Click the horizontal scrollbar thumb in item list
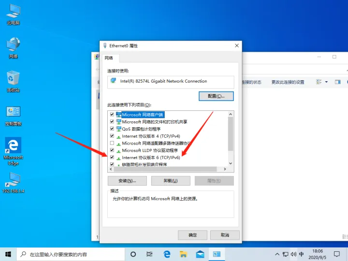This screenshot has width=348, height=261. click(x=165, y=169)
